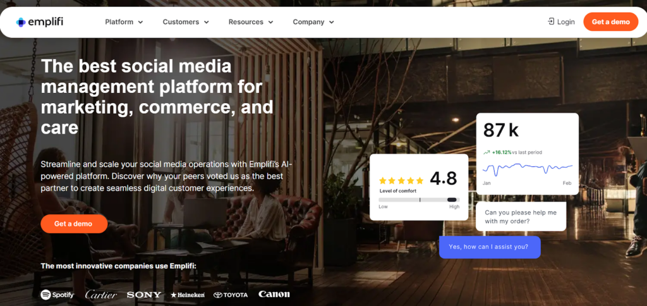Select the 'Yes, how can I assist you?' bubble
The height and width of the screenshot is (306, 647).
point(489,247)
